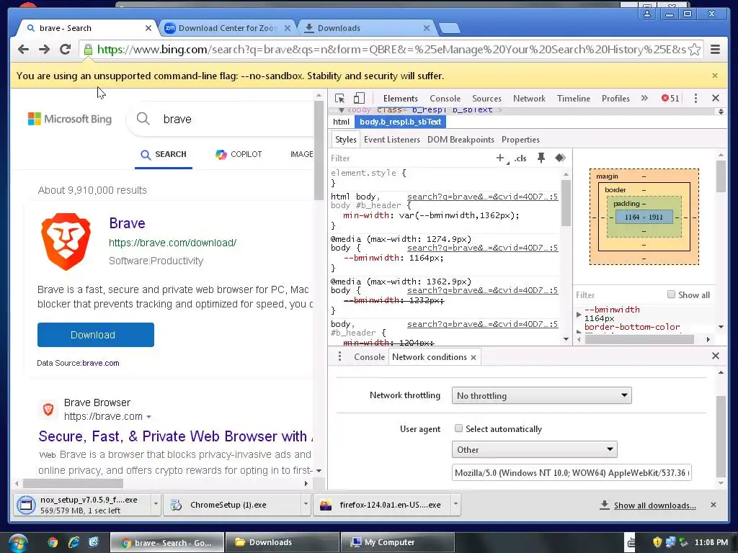Open the Windows Start button
Screen dimensions: 738x553
coord(17,543)
